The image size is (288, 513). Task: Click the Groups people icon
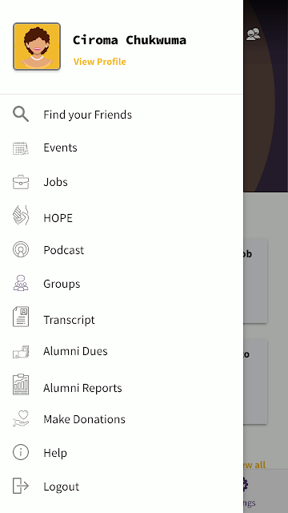point(21,283)
